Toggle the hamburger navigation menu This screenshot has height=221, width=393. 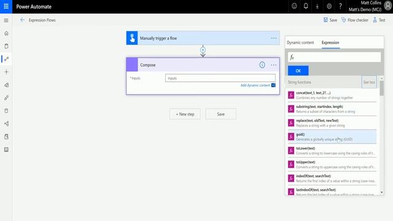(x=6, y=20)
